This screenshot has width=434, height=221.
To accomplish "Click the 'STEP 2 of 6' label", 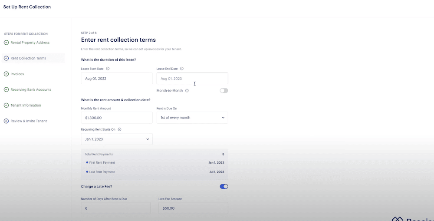I will point(89,33).
